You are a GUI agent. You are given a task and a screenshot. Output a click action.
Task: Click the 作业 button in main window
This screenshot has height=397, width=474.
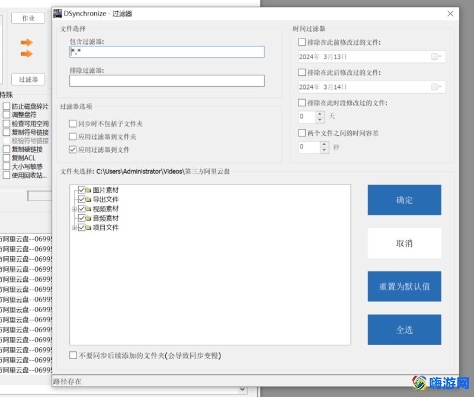click(x=28, y=18)
